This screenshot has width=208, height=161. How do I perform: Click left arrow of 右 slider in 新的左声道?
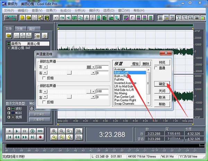click(x=45, y=73)
